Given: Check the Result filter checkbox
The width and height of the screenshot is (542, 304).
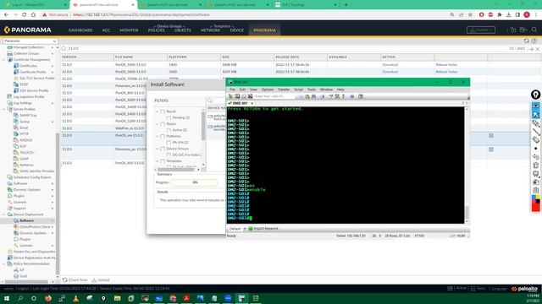Looking at the screenshot, I should point(163,111).
